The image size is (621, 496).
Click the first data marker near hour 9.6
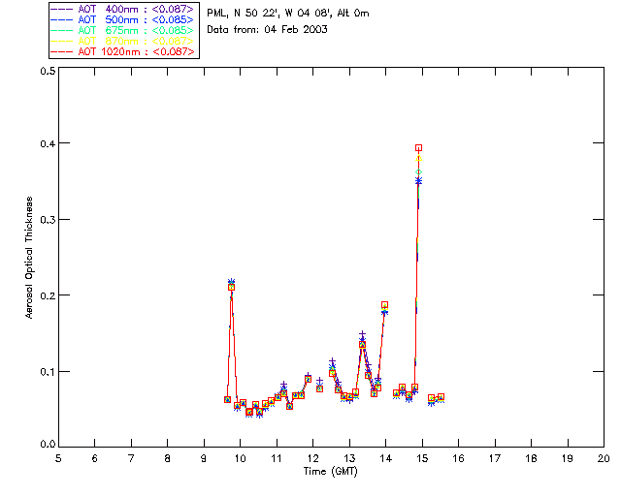(227, 399)
